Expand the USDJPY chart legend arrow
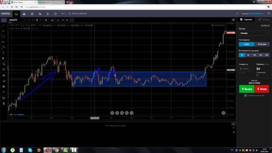Viewport: 272px width, 153px height. tap(29, 25)
